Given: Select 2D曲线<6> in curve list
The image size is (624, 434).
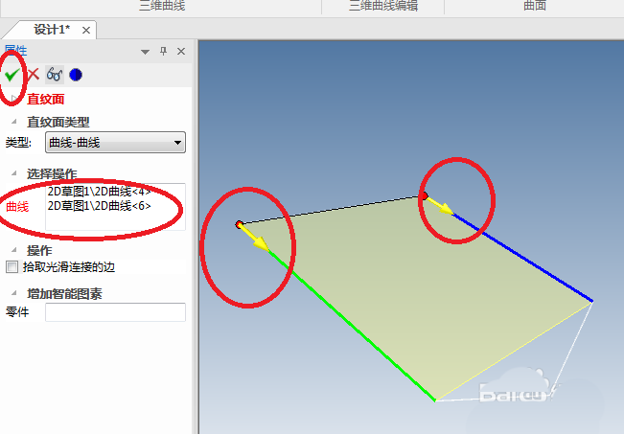Looking at the screenshot, I should tap(100, 206).
